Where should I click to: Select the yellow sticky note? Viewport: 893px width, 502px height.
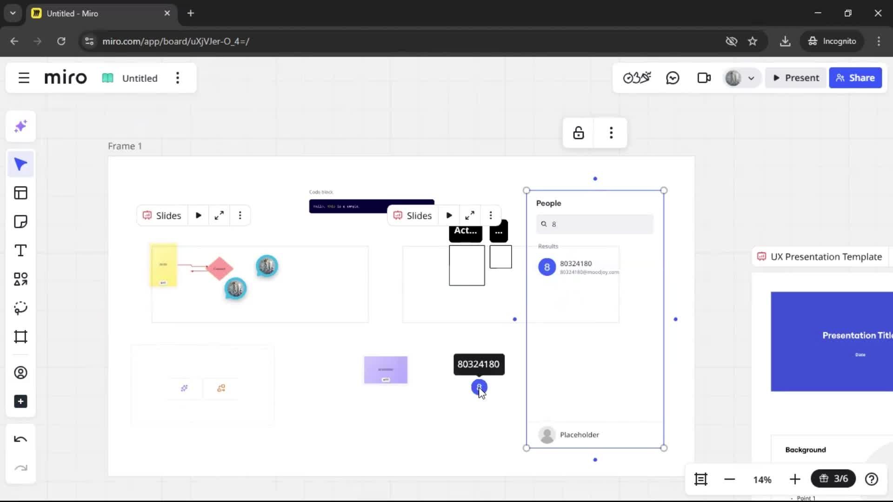(x=163, y=265)
